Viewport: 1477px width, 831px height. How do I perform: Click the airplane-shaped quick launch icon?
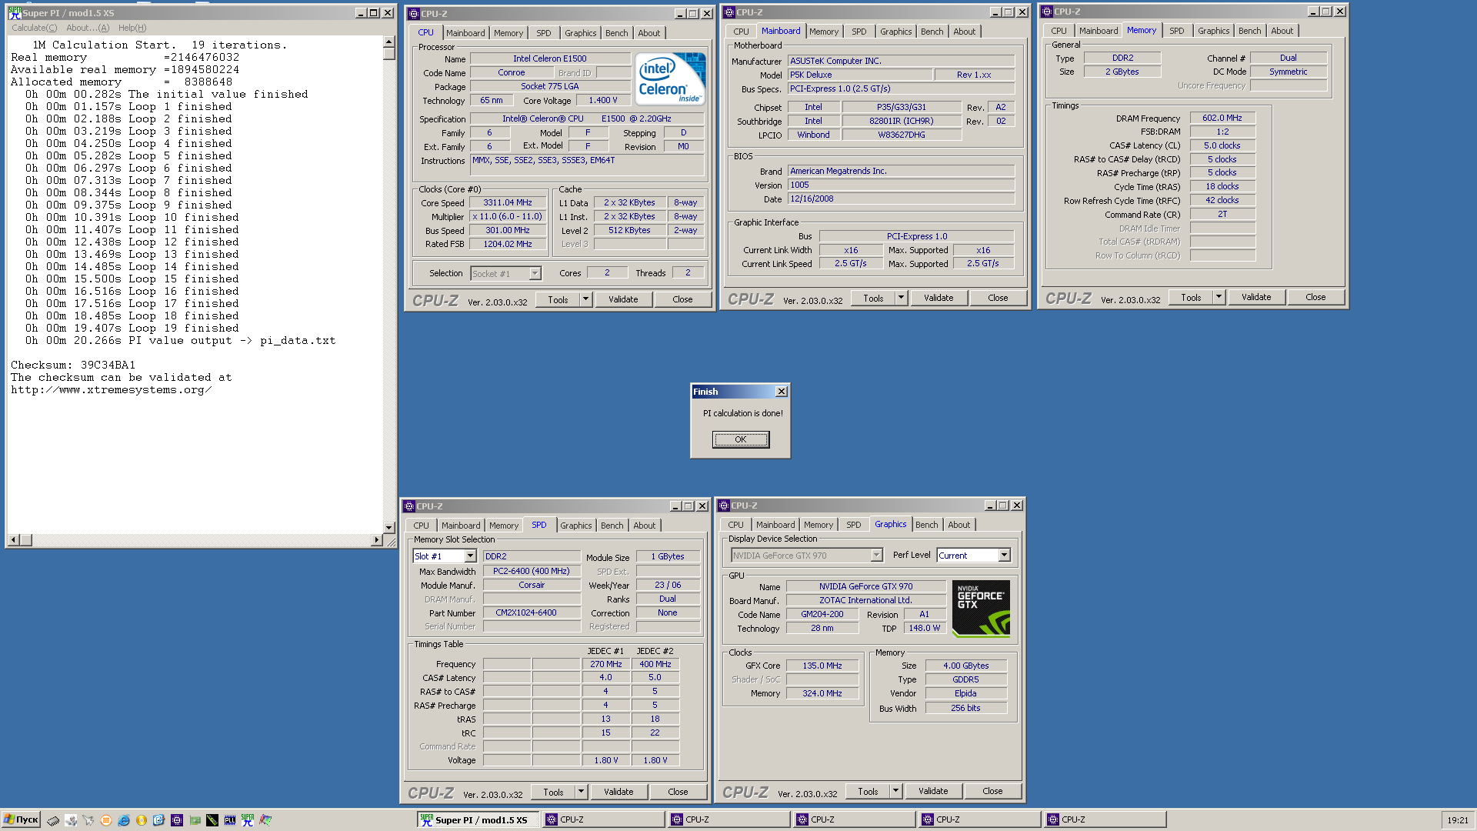coord(88,820)
